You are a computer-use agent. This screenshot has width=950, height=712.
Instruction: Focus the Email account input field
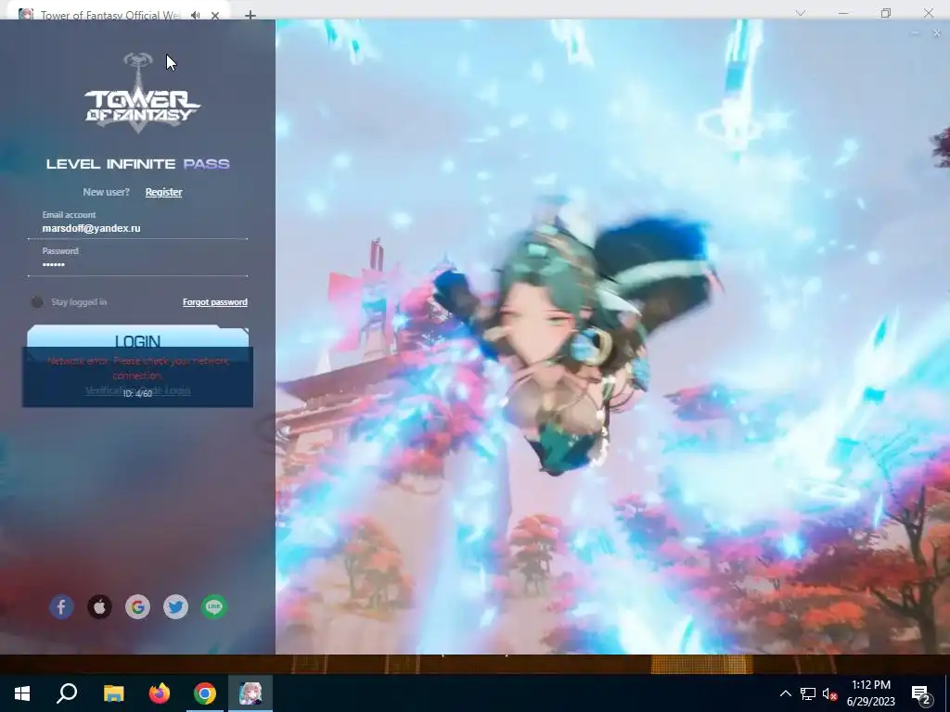tap(137, 228)
